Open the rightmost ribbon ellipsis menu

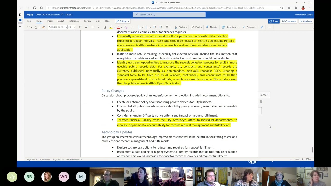269,27
